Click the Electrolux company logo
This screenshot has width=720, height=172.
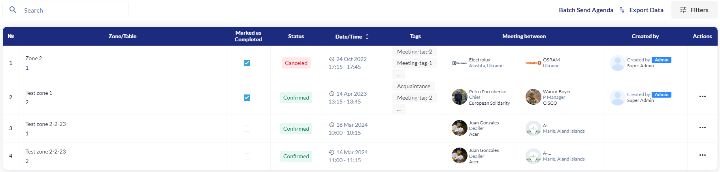coord(460,63)
